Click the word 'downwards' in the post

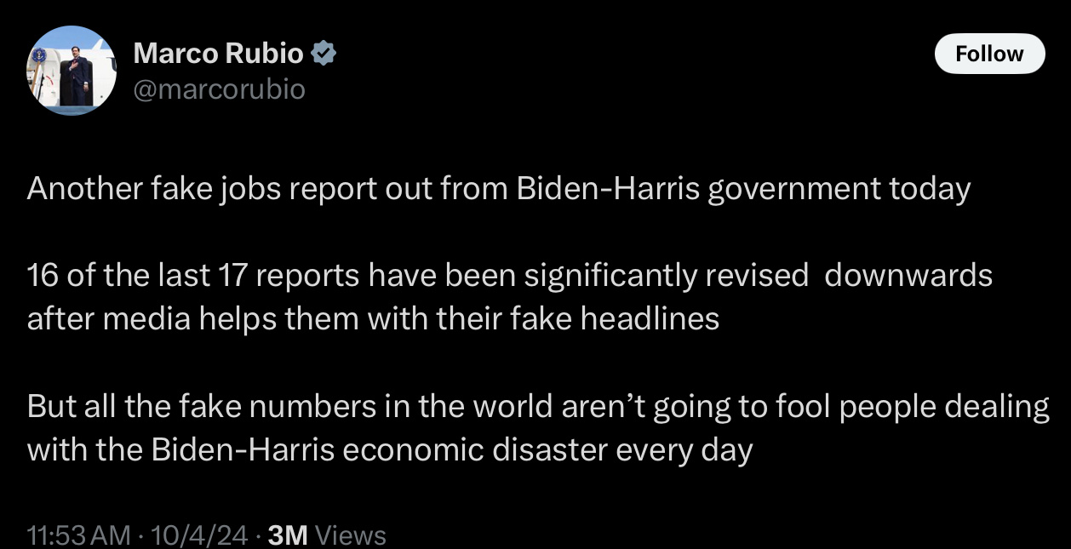pyautogui.click(x=908, y=276)
